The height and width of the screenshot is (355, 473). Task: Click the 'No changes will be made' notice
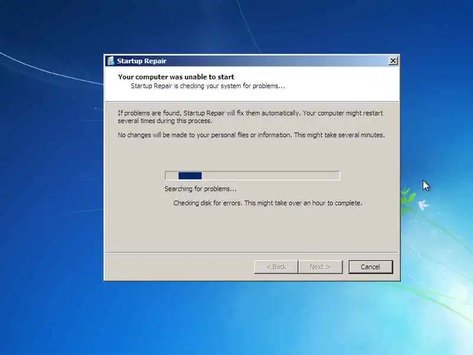coord(251,135)
